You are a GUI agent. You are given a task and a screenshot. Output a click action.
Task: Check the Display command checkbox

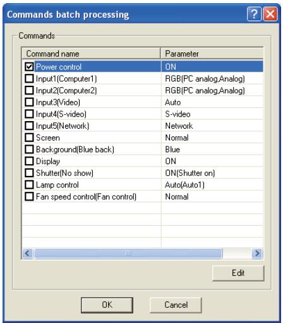click(x=29, y=161)
